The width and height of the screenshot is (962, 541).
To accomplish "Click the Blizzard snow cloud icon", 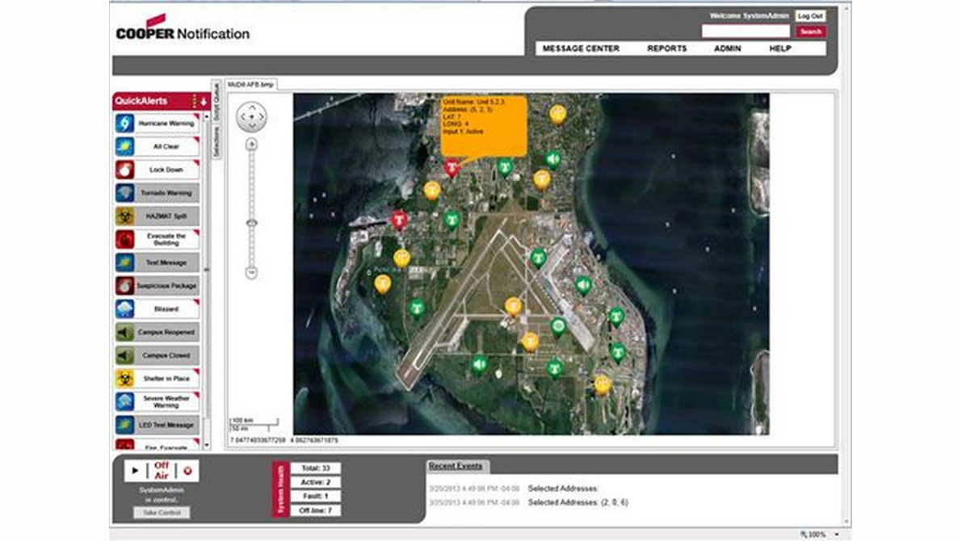I will 124,309.
